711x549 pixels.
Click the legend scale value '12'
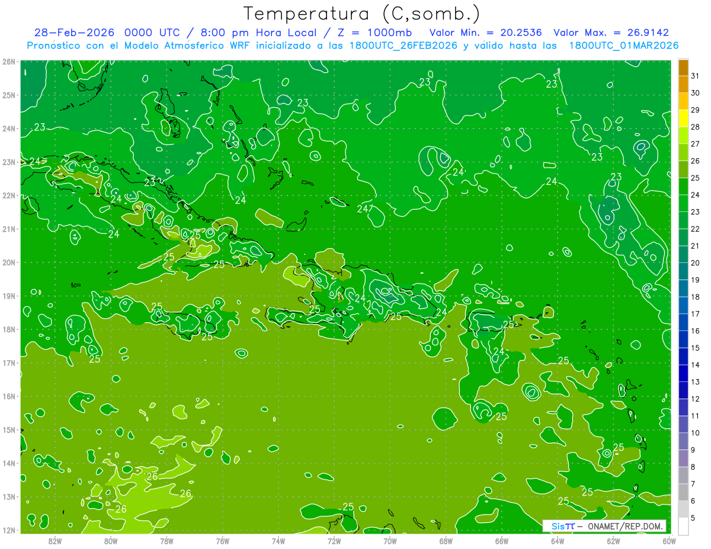pyautogui.click(x=695, y=399)
